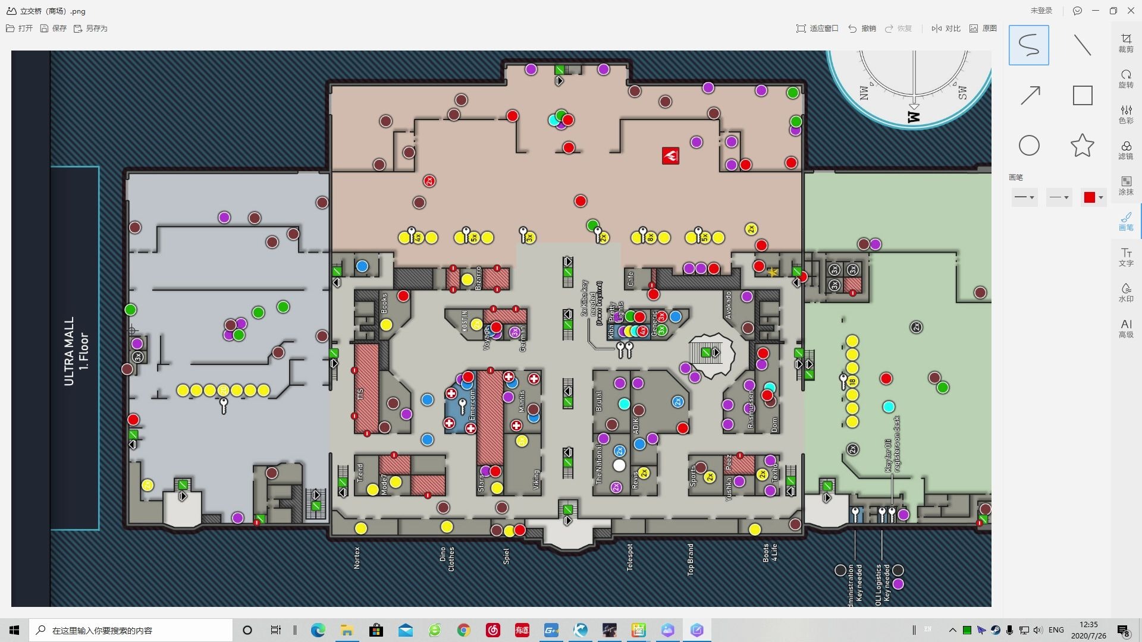Image resolution: width=1142 pixels, height=642 pixels.
Task: Toggle 对比 compare view
Action: (946, 28)
